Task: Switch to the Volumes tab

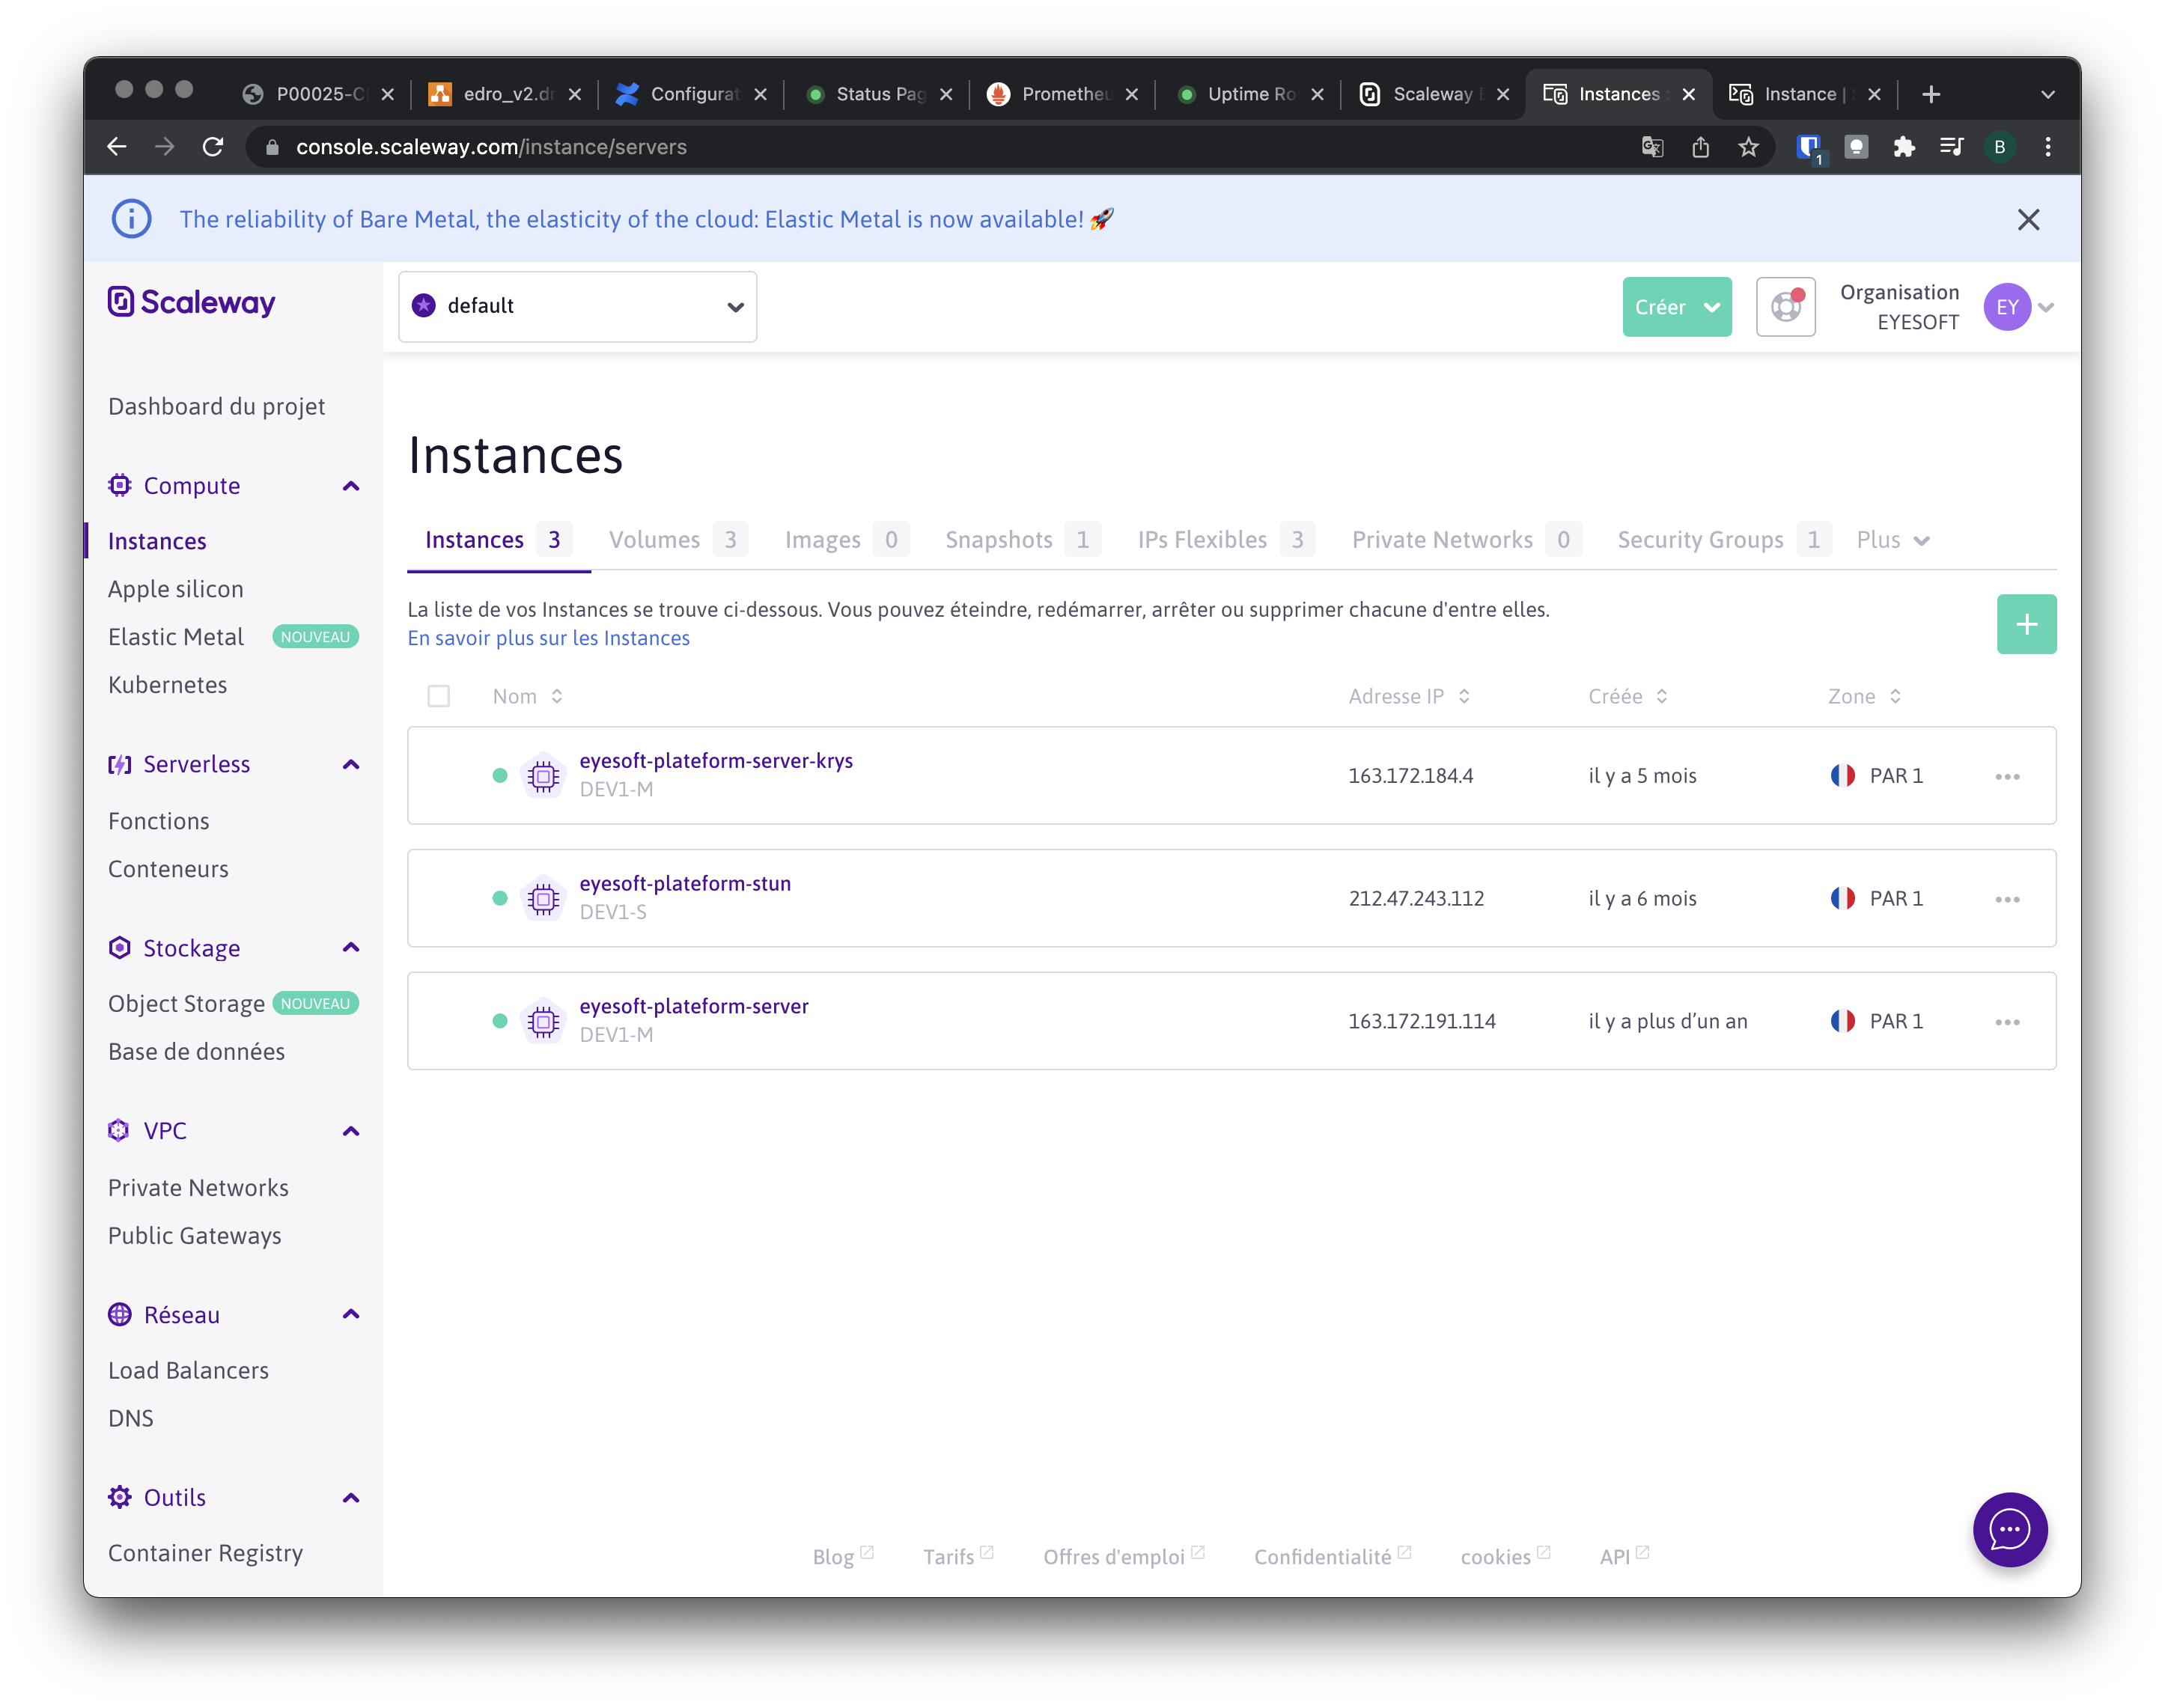Action: 655,540
